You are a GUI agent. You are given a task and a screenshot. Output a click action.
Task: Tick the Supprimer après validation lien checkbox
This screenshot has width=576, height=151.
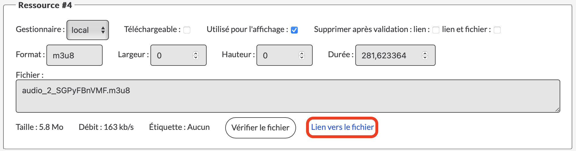click(x=436, y=30)
